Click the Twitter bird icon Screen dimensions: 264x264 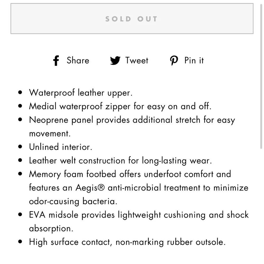[x=115, y=60]
